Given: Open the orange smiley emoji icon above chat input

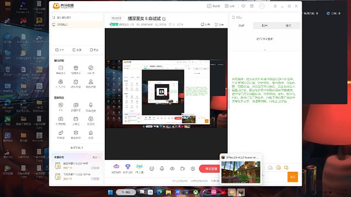Looking at the screenshot, I should click(x=278, y=167).
